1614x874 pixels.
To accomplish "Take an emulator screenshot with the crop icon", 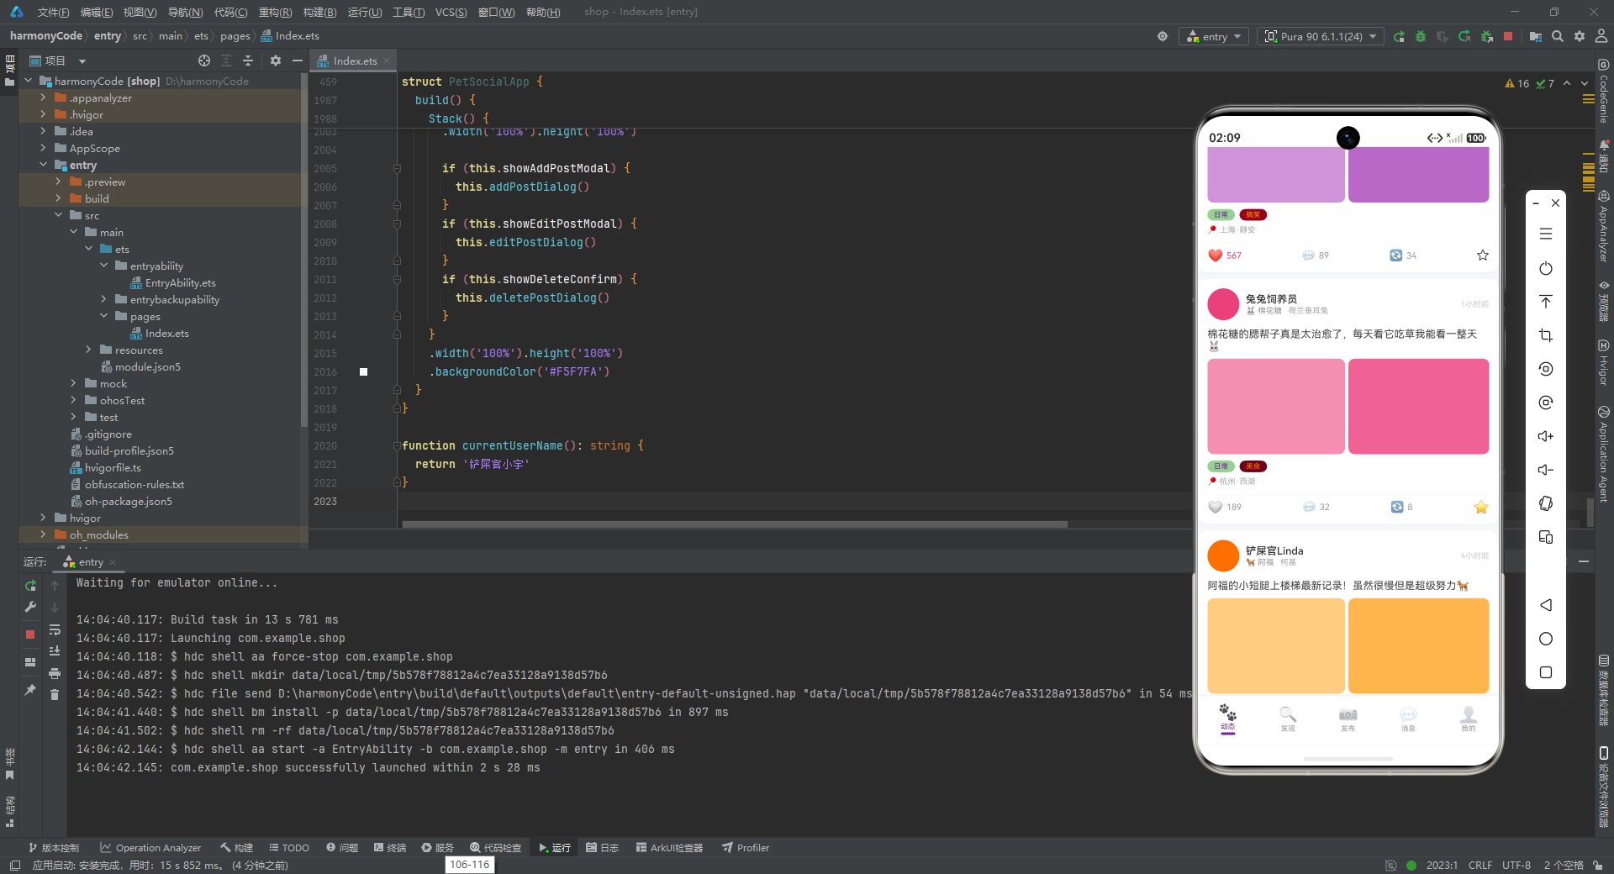I will point(1546,335).
